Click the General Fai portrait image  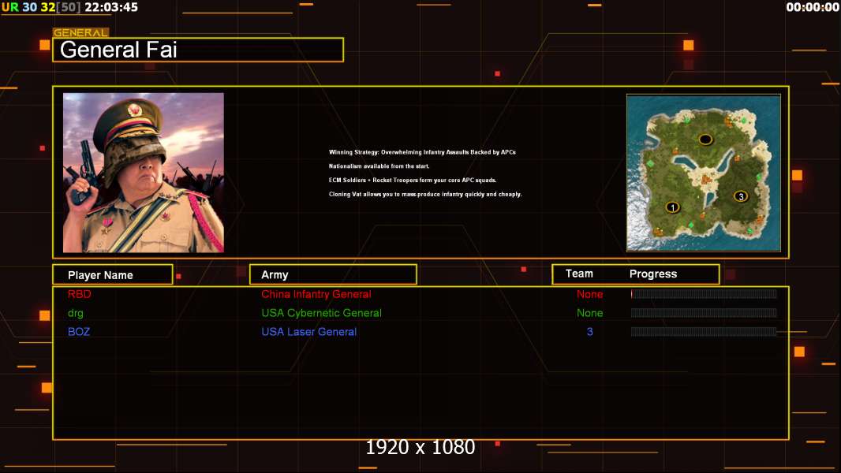click(x=144, y=173)
